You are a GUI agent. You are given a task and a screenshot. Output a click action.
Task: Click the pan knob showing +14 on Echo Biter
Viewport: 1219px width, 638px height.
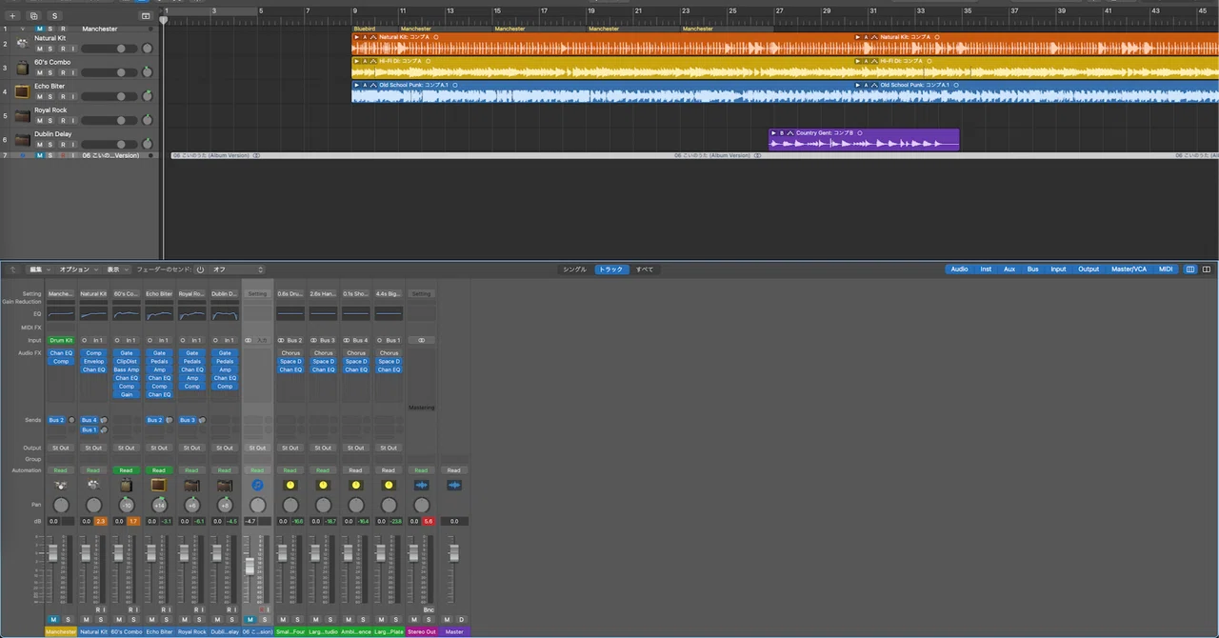pos(159,505)
